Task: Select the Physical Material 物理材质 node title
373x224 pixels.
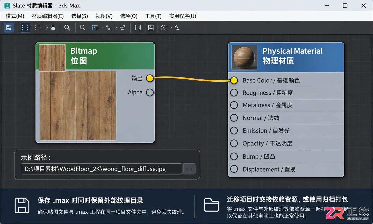Action: click(x=292, y=56)
